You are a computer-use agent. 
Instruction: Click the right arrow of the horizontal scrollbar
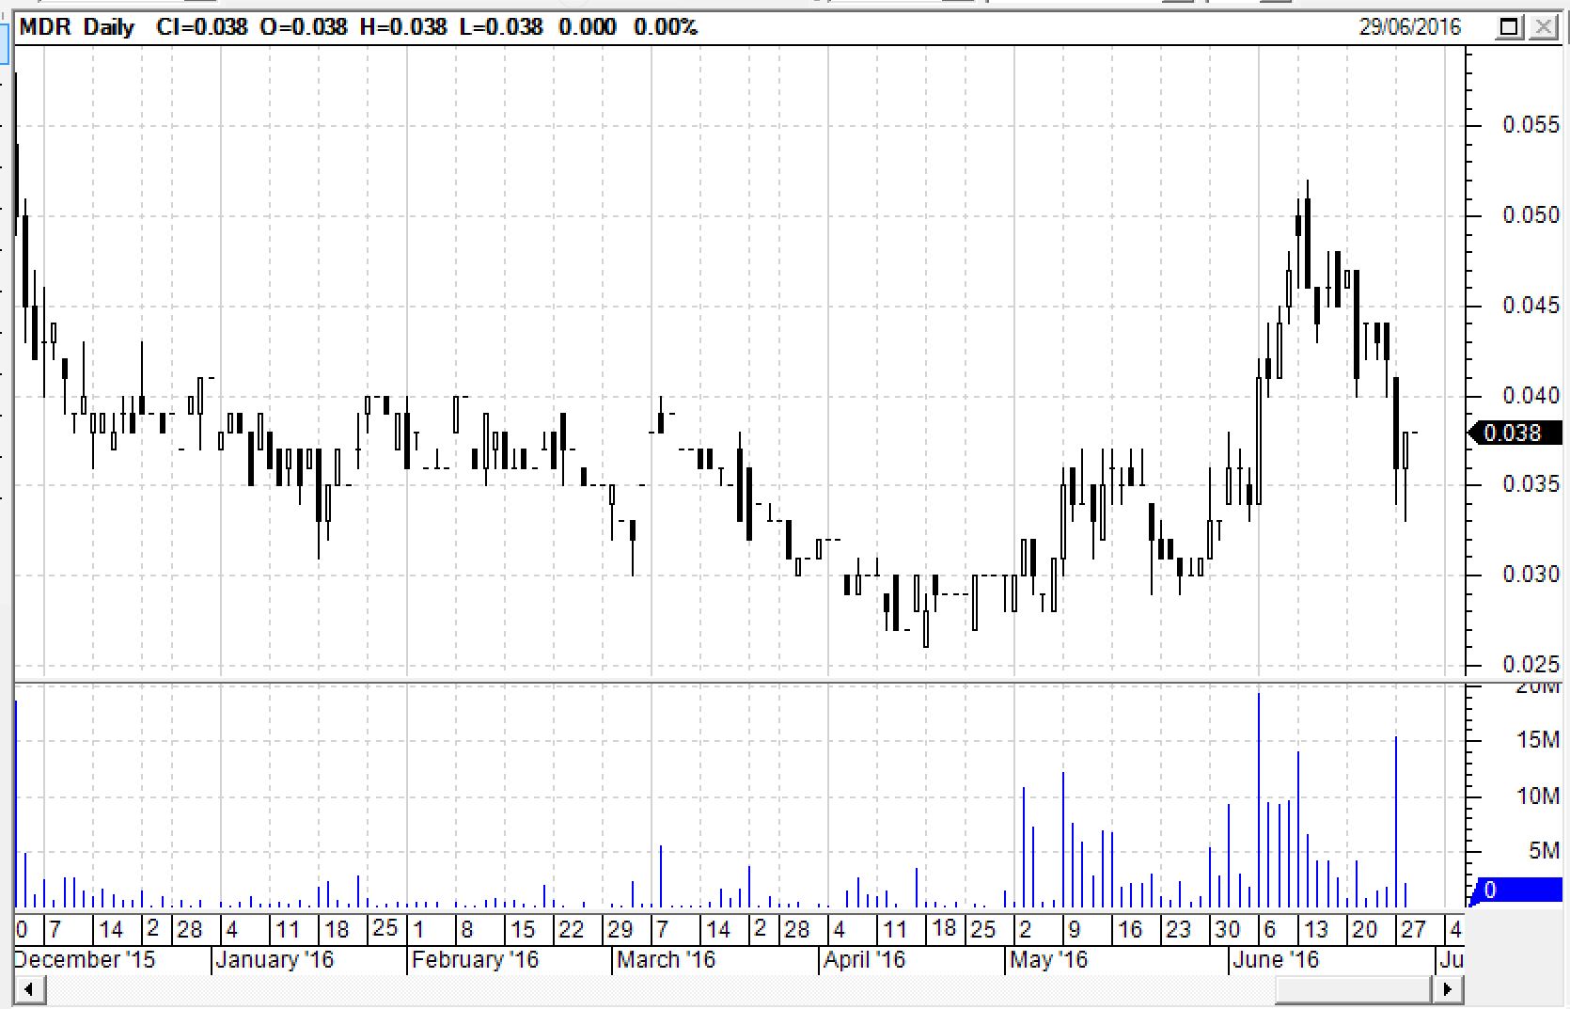[x=1448, y=989]
